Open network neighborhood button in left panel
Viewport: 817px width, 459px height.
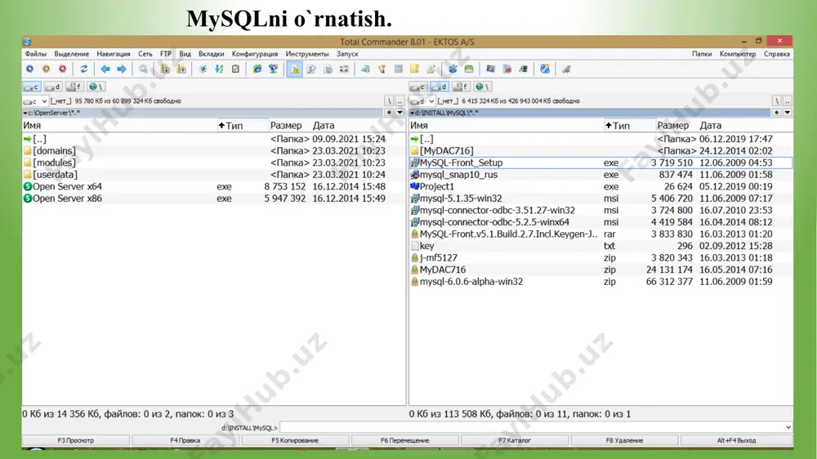(96, 87)
